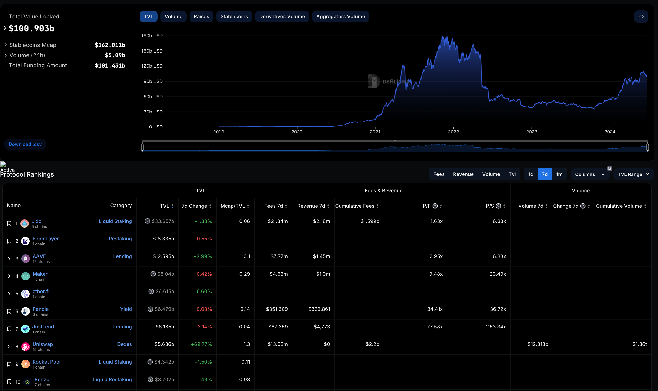Expand Stablecoins Mcap details
The image size is (658, 391).
[6, 45]
